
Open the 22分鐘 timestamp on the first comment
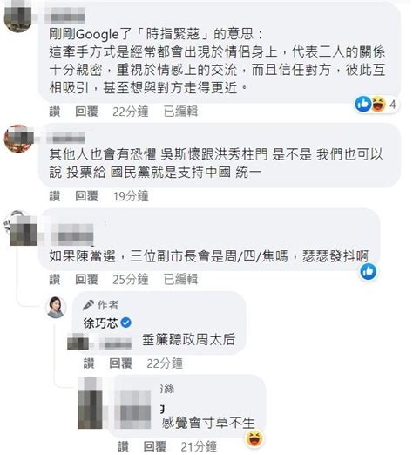coord(131,112)
